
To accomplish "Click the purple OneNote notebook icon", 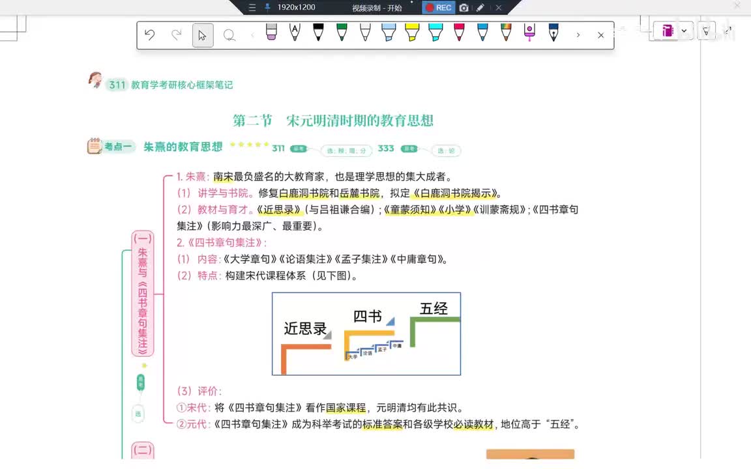I will (x=667, y=31).
